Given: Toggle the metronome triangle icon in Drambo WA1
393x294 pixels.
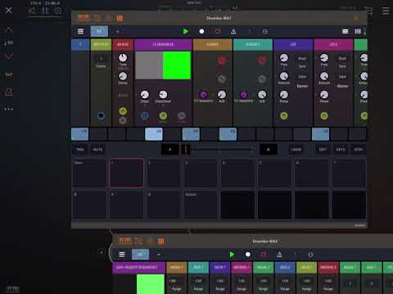Looking at the screenshot, I should point(233,32).
